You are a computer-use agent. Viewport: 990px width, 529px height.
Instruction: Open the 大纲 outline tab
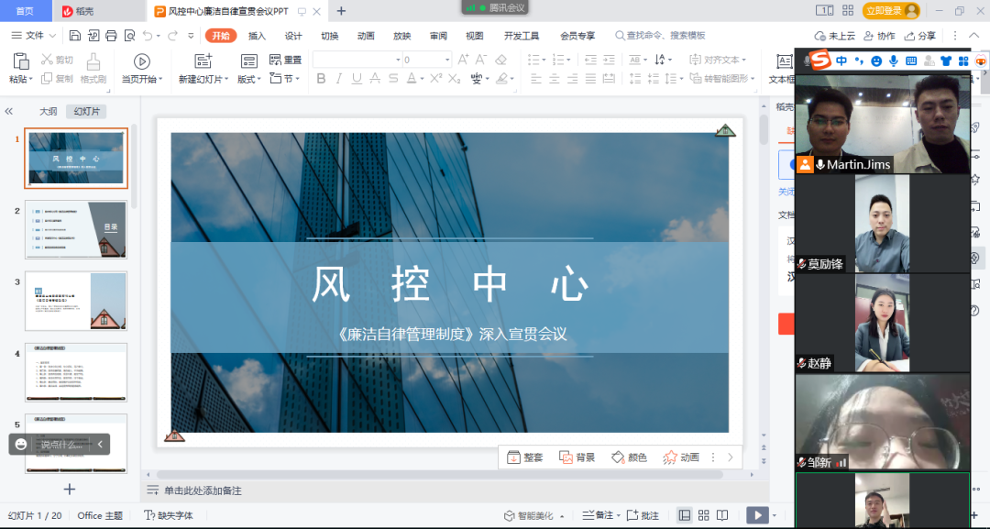(48, 111)
